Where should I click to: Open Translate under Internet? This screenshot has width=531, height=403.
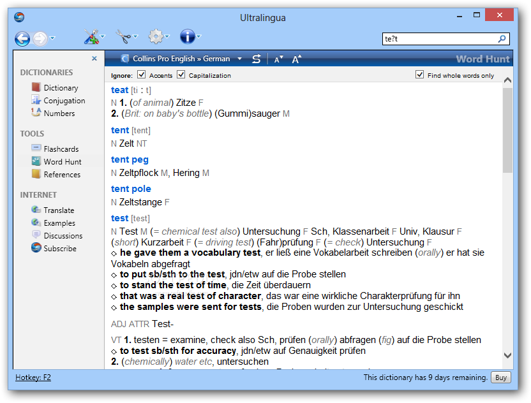tap(53, 210)
